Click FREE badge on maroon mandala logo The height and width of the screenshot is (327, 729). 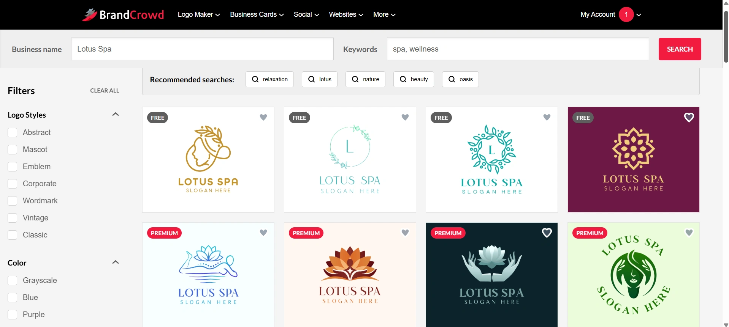(583, 118)
